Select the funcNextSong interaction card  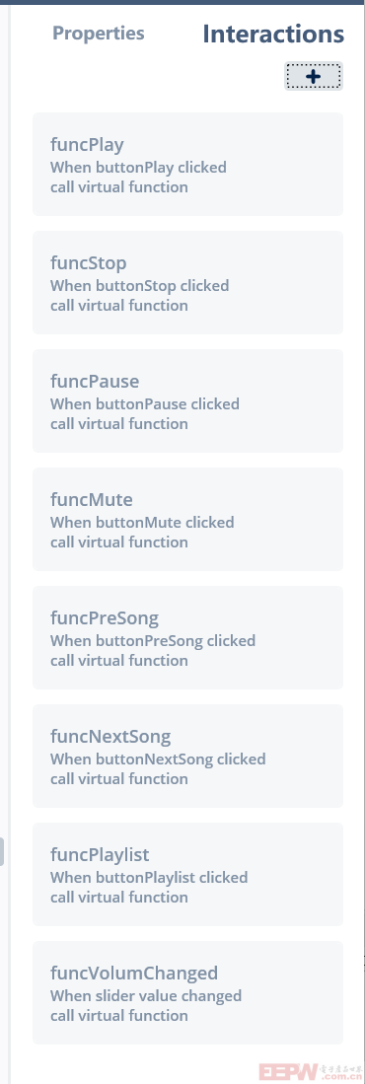188,756
